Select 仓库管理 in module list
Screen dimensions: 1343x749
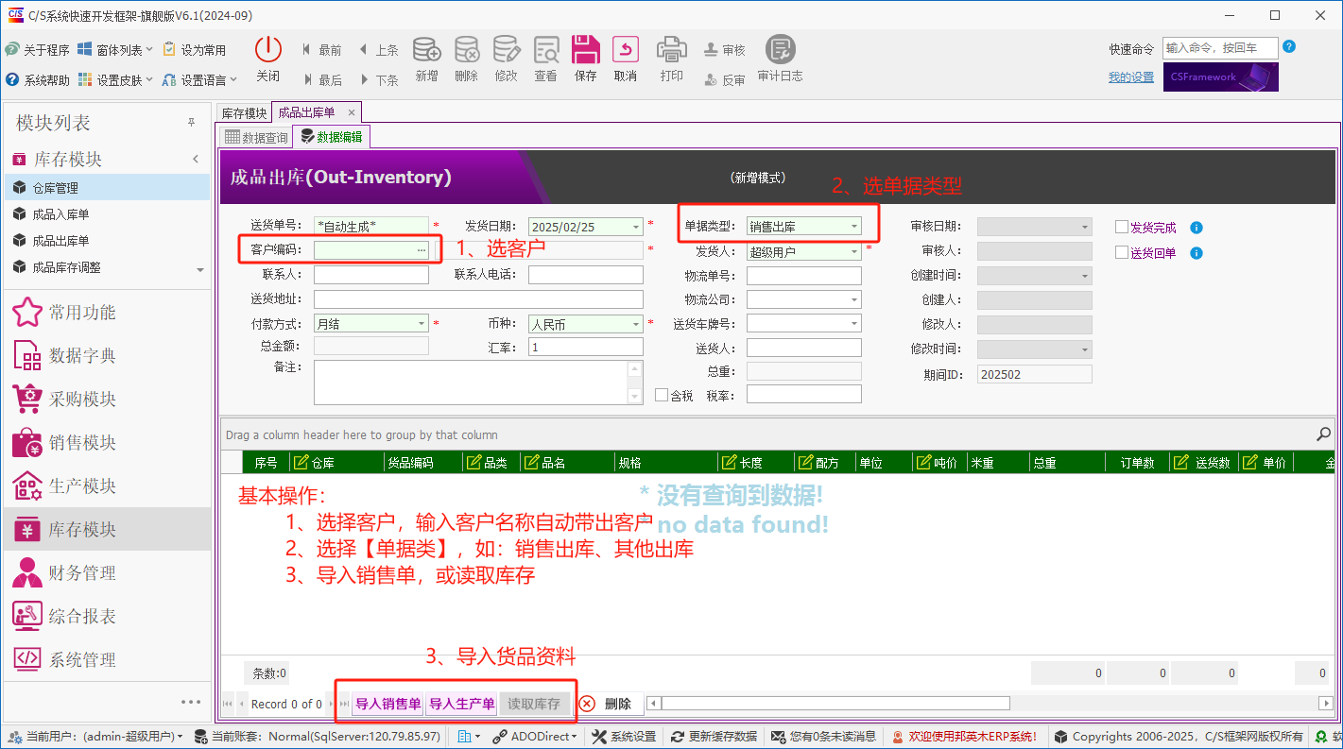point(107,188)
